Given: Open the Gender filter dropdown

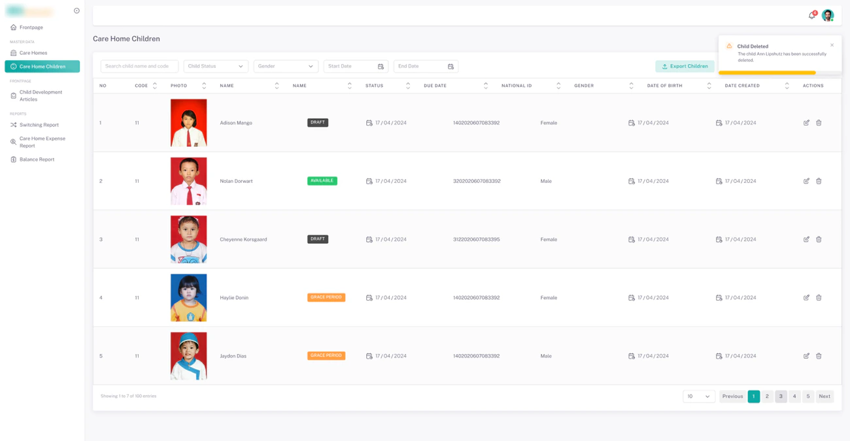Looking at the screenshot, I should point(286,66).
